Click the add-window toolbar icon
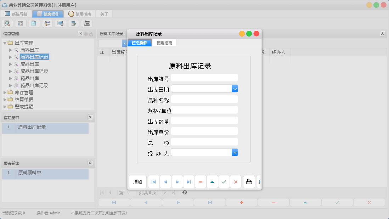389x219 pixels. point(73,23)
